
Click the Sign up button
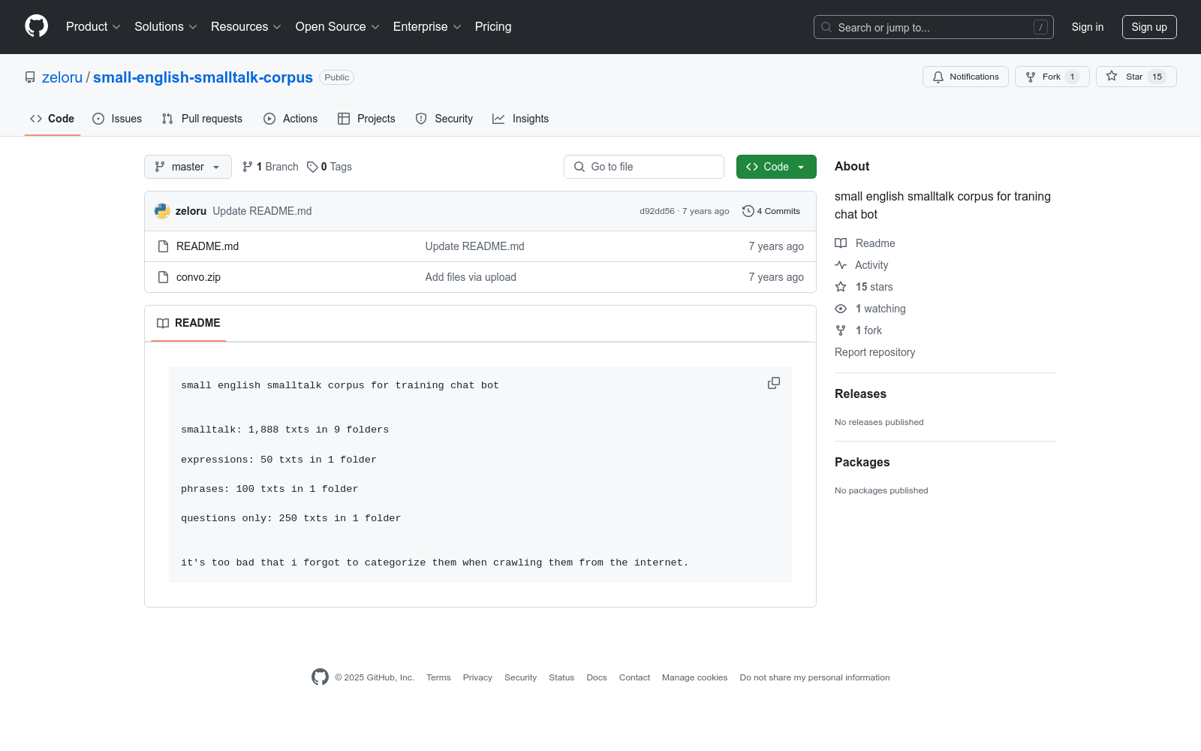point(1149,27)
